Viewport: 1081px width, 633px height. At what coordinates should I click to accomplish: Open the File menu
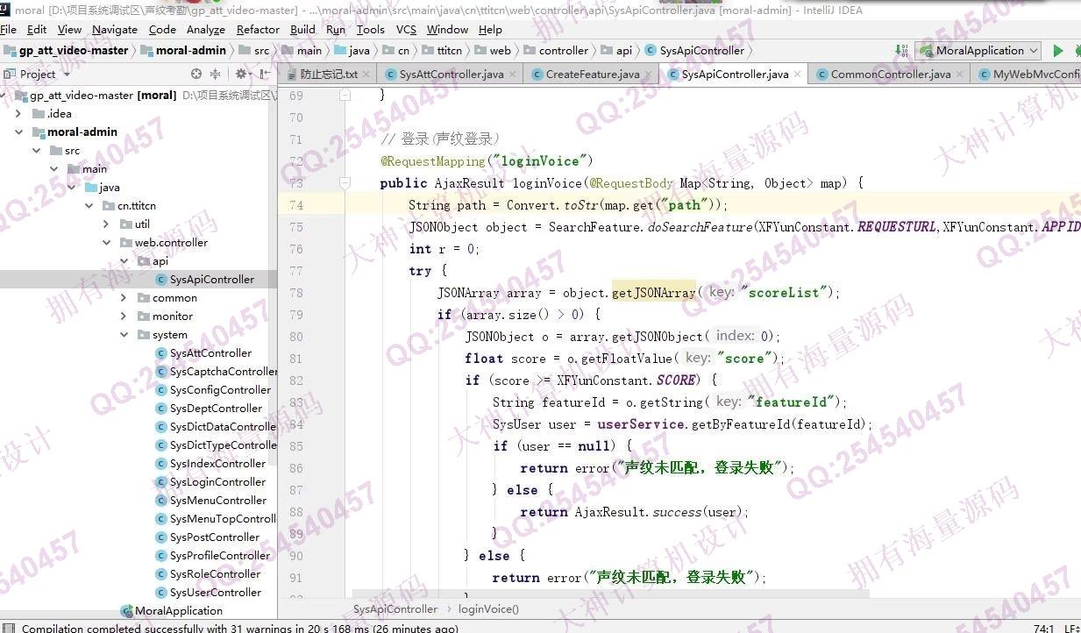(9, 29)
